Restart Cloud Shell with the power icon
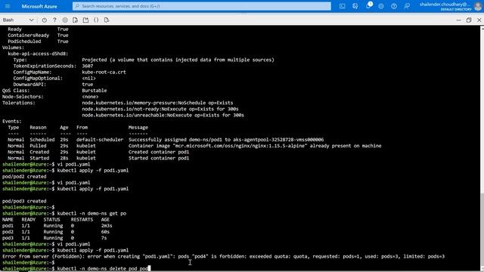This screenshot has height=272, width=484. pyautogui.click(x=44, y=20)
